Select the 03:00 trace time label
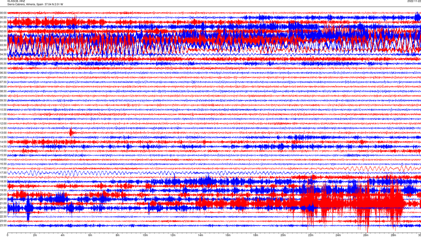Image resolution: width=421 pixels, height=237 pixels. 3,40
